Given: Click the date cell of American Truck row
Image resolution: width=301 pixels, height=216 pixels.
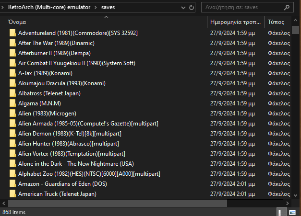Looking at the screenshot, I should [232, 194].
